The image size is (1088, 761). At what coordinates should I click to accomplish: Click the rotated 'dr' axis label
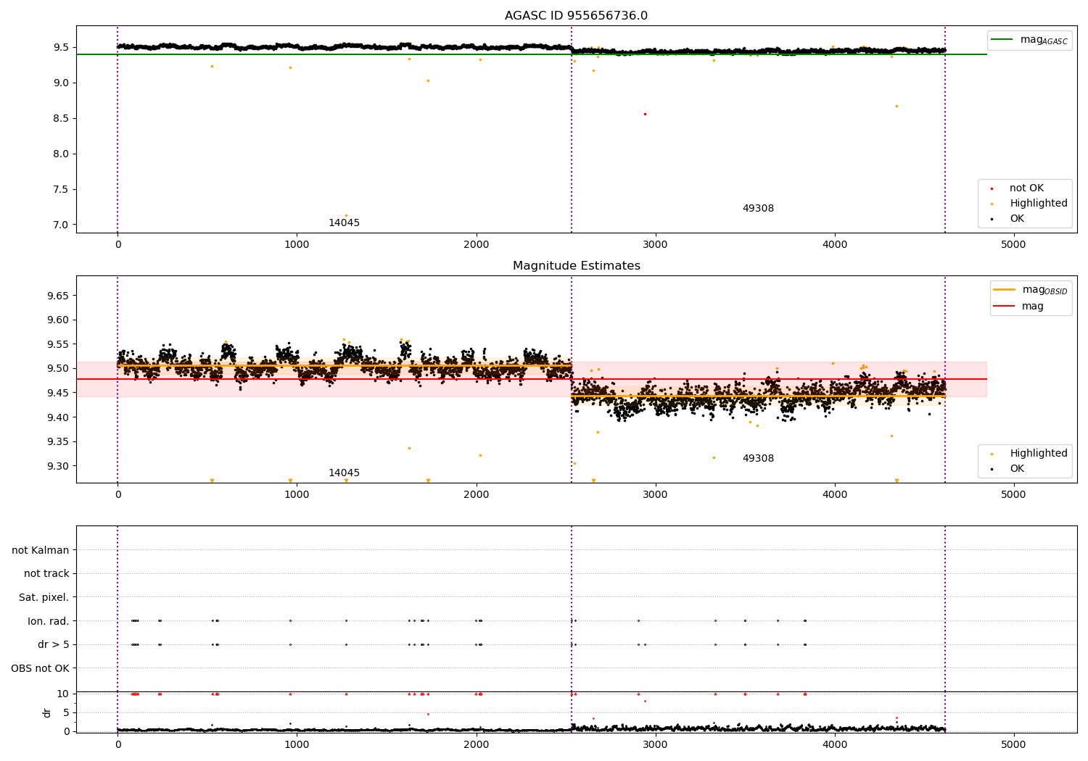47,712
